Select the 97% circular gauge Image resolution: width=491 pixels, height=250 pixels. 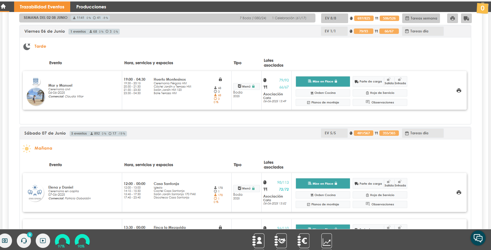tap(62, 241)
